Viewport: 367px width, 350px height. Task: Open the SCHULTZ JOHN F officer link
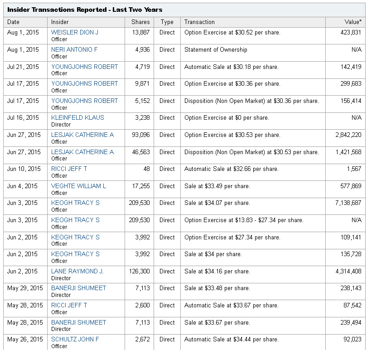coord(75,340)
